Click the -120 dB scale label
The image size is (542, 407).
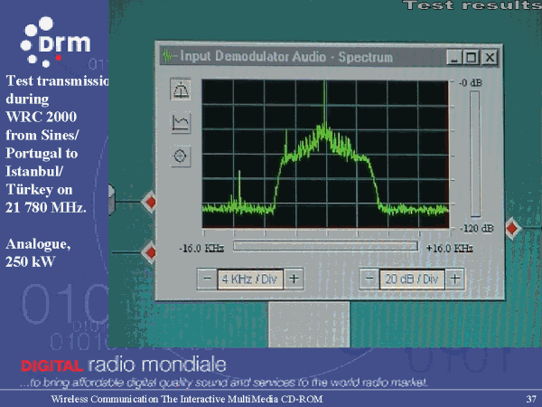pos(477,229)
